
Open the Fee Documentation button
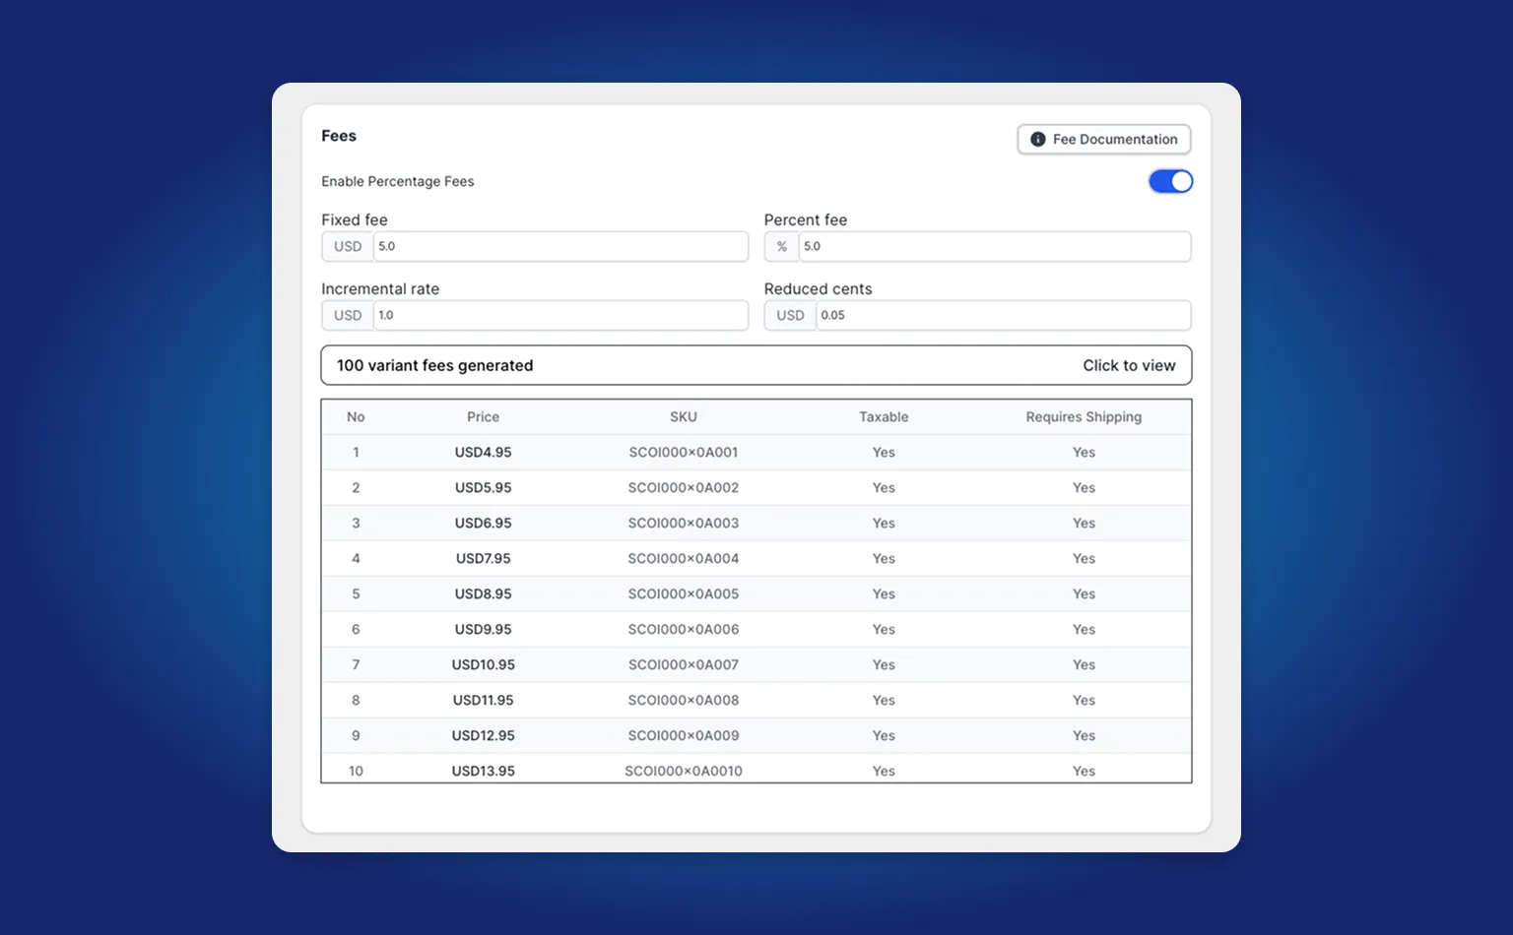point(1103,139)
